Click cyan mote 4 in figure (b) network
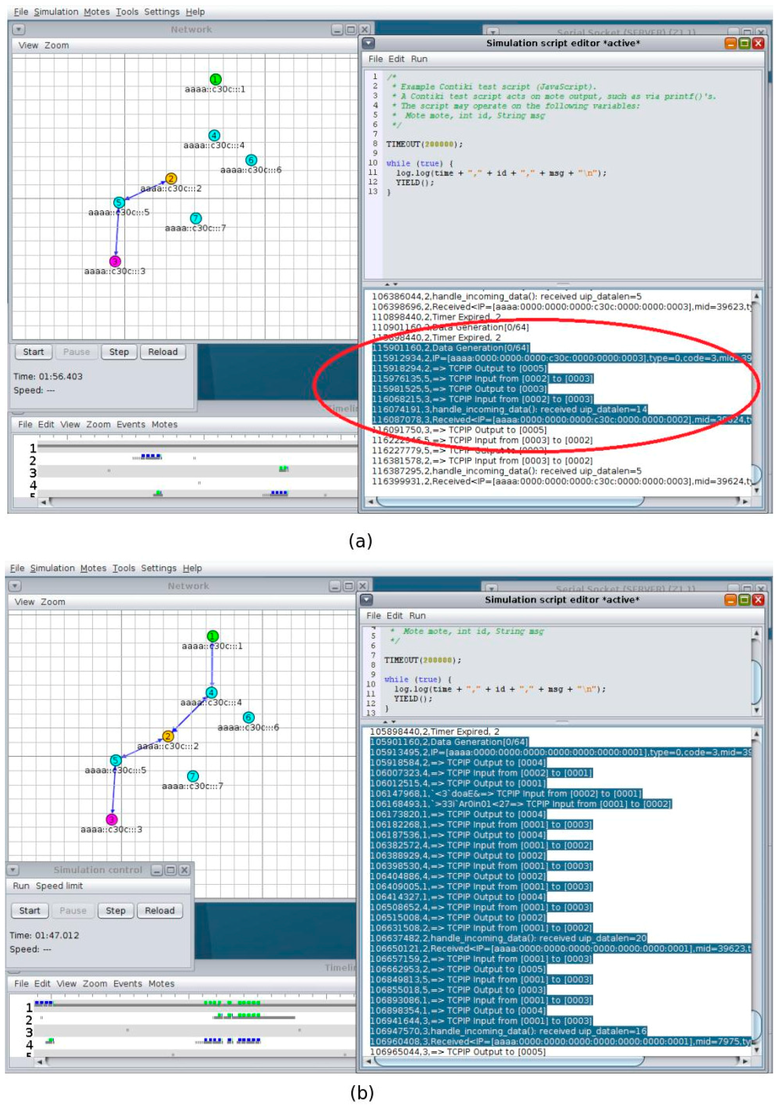 [x=211, y=692]
